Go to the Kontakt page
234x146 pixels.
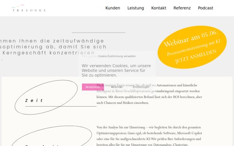pyautogui.click(x=159, y=8)
